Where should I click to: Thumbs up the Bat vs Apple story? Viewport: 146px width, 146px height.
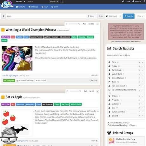coord(67,91)
